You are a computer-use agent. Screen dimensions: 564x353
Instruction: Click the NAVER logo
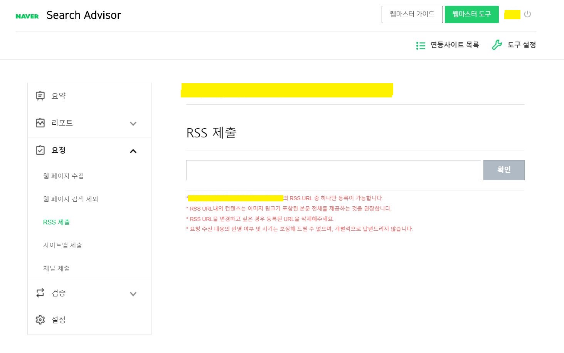[x=27, y=16]
